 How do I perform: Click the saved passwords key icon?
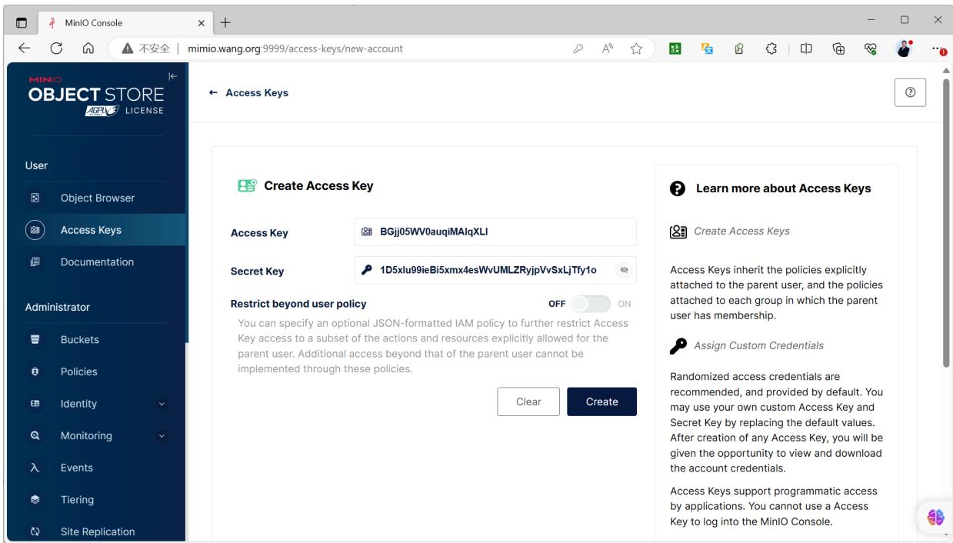[578, 48]
